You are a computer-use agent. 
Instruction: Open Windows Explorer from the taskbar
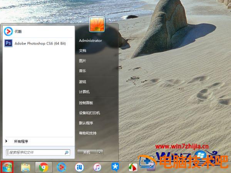coord(25,167)
